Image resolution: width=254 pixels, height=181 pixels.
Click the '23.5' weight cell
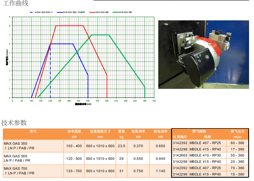point(122,146)
